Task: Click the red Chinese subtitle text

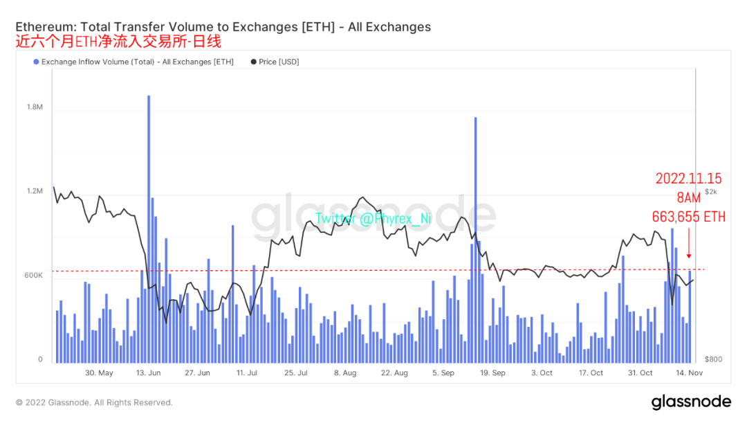Action: click(118, 42)
